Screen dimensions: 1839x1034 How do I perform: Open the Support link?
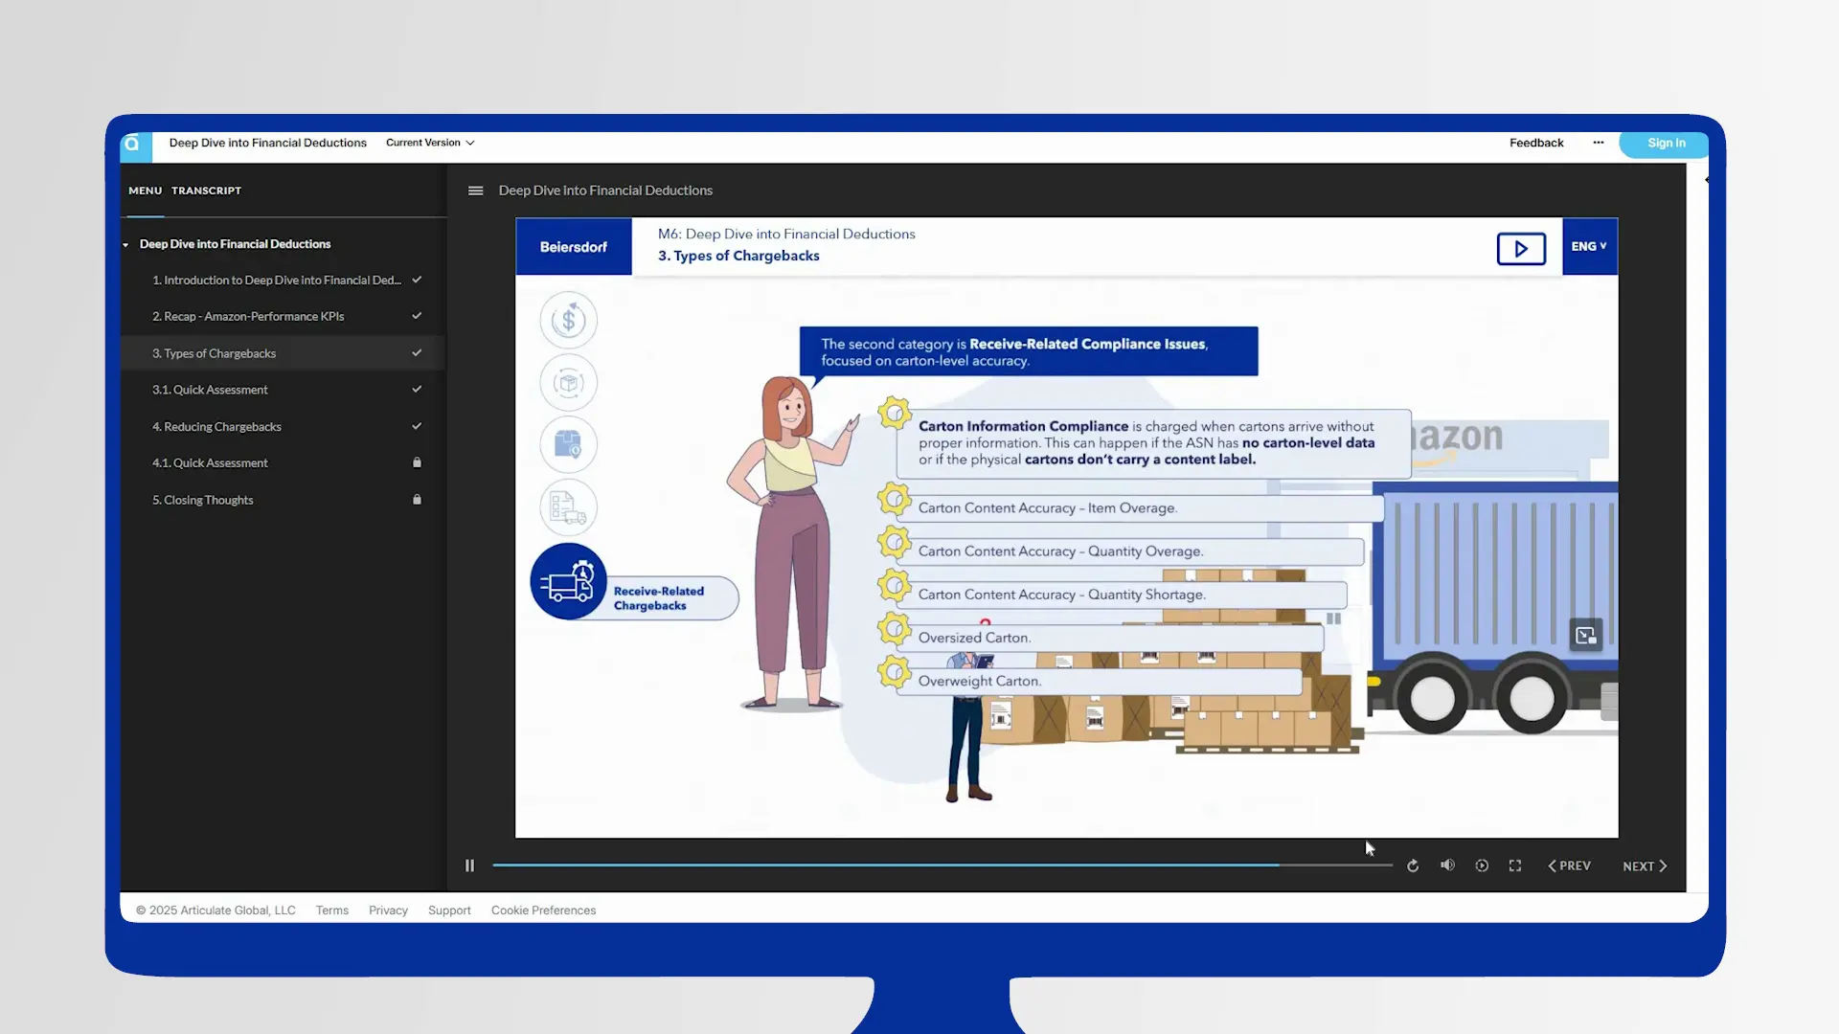449,910
